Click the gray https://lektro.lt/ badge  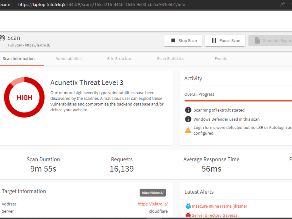(153, 192)
